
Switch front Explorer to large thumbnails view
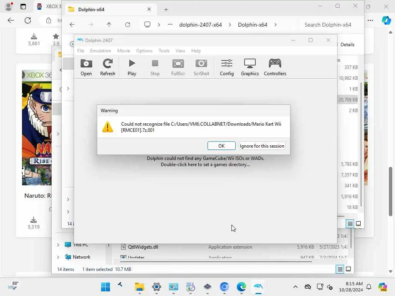click(358, 224)
